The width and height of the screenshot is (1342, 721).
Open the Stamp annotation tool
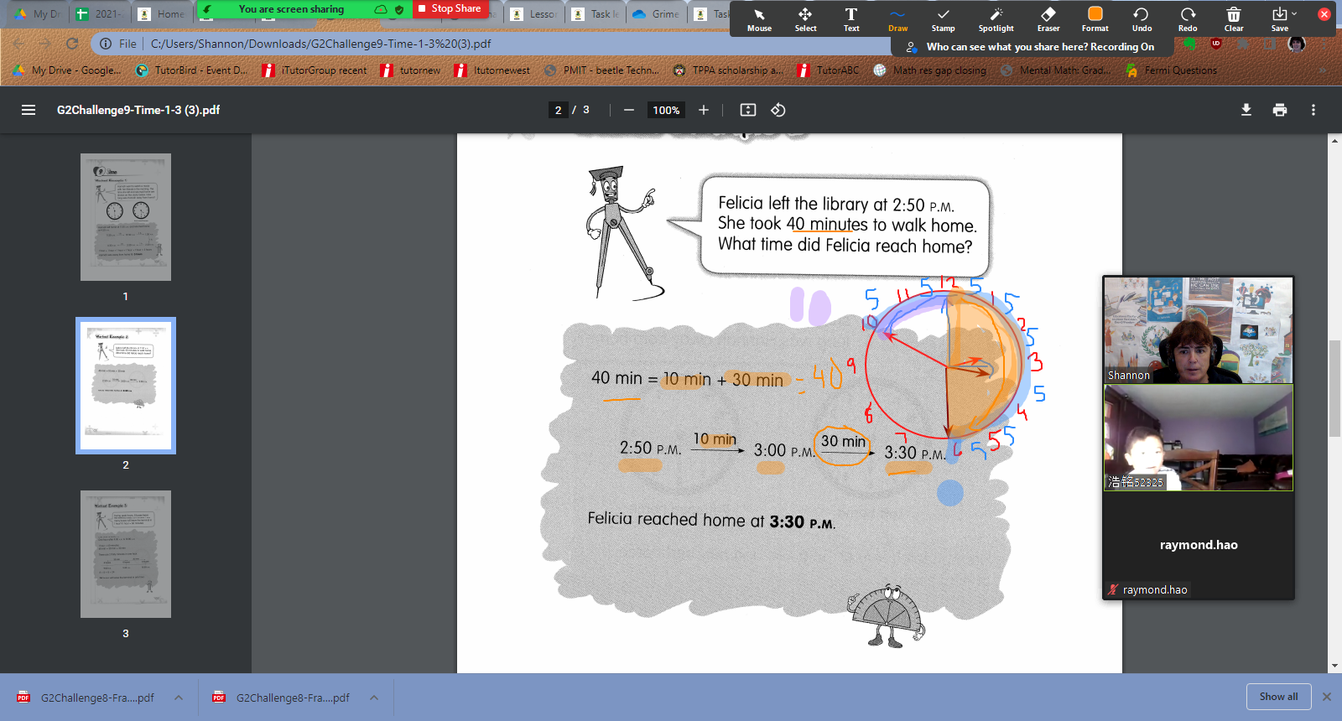[944, 19]
